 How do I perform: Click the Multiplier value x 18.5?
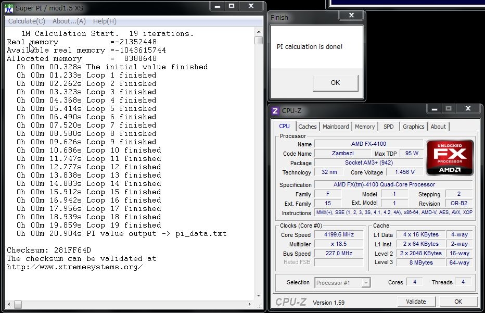point(339,244)
